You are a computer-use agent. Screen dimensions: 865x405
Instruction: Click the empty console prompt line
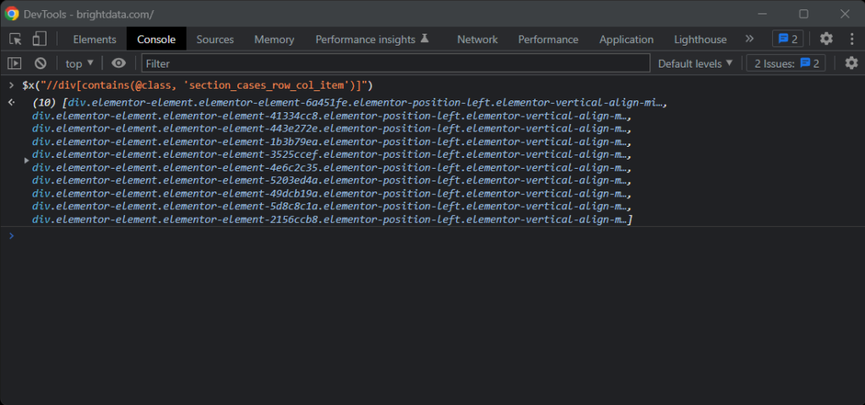coord(422,235)
